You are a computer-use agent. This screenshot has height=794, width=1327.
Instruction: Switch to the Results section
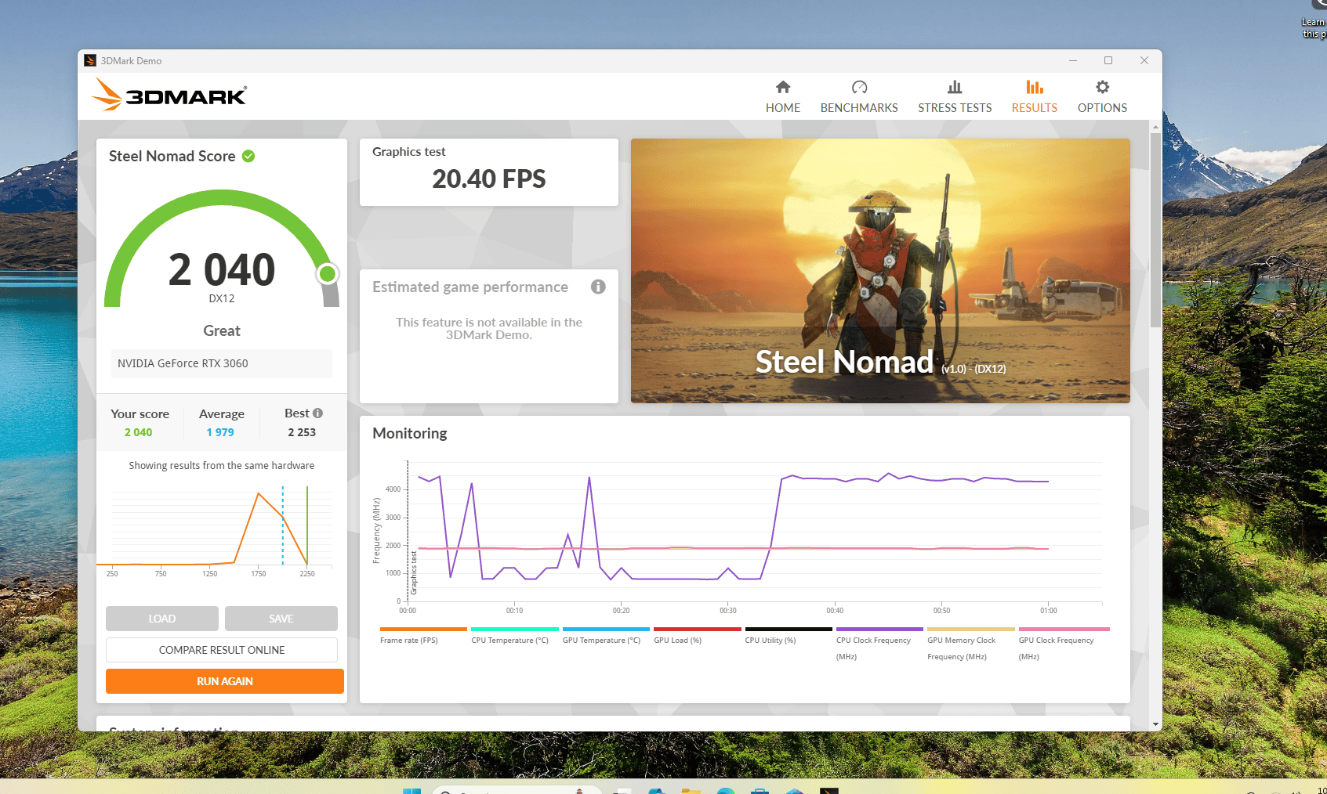coord(1034,97)
